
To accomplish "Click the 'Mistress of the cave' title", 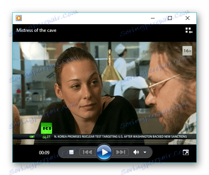I will (x=36, y=30).
